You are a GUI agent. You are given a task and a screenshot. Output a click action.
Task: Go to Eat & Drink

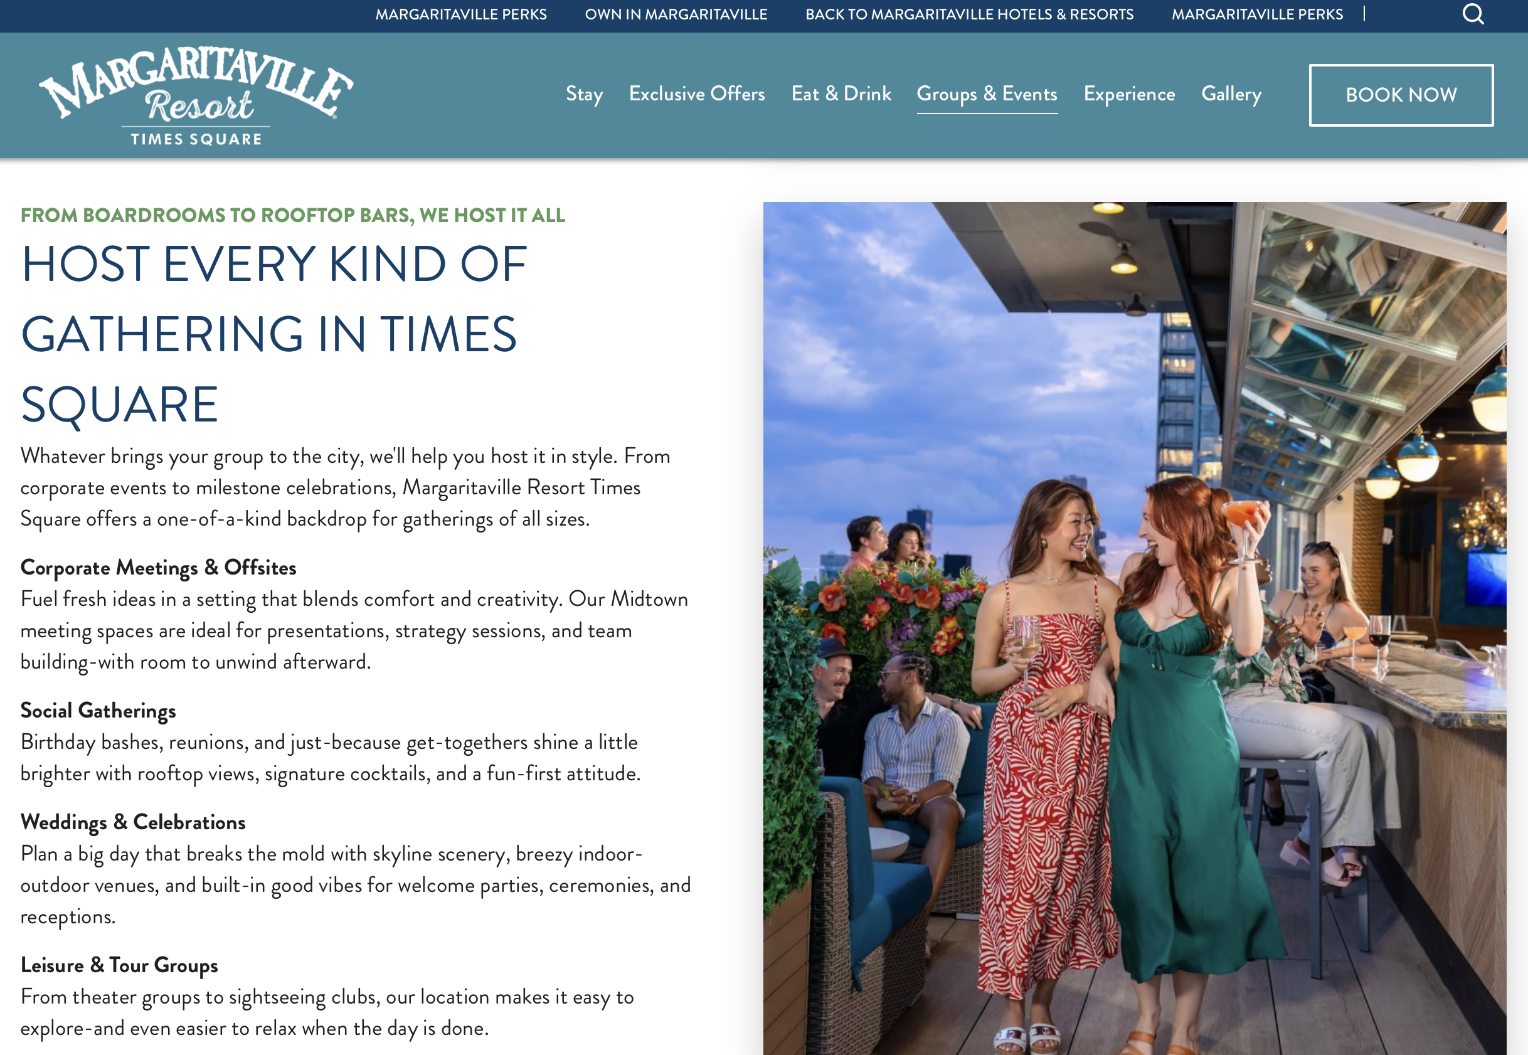pyautogui.click(x=841, y=94)
